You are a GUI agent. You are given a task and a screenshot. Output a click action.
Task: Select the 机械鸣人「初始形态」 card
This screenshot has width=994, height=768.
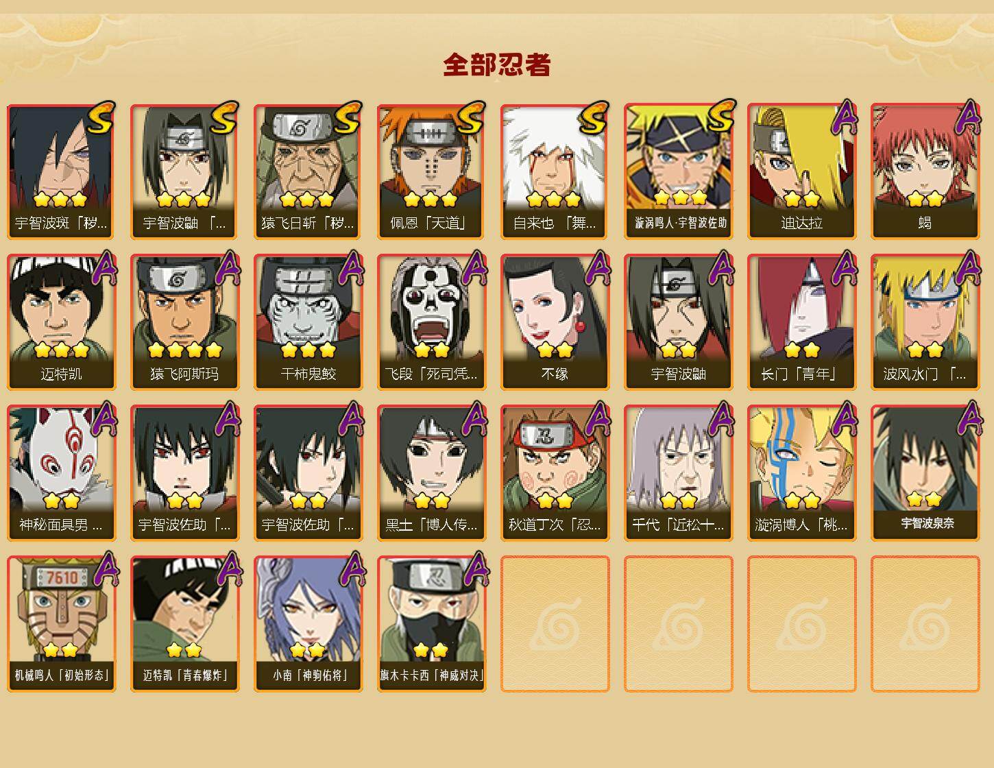pyautogui.click(x=61, y=623)
